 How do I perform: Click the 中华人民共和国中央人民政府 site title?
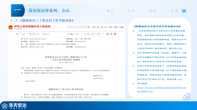(x=32, y=27)
